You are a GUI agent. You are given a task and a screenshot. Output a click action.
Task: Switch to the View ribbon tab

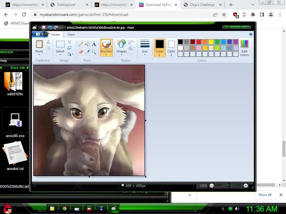pyautogui.click(x=71, y=35)
